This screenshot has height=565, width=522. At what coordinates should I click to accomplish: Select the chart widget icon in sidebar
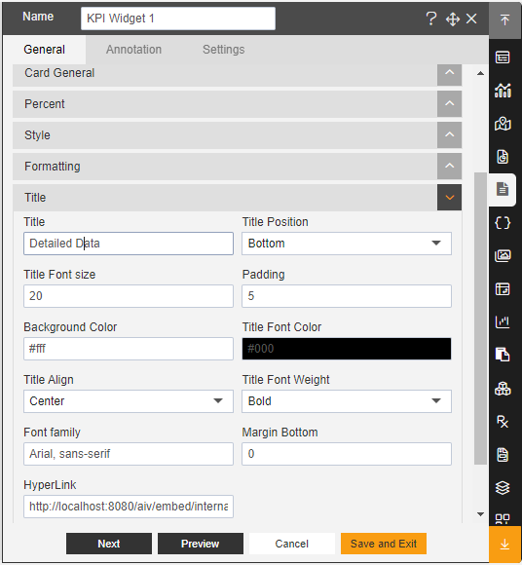[x=503, y=91]
